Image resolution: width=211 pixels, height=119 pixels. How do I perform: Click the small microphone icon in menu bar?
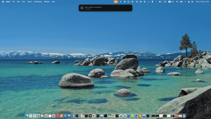click(x=120, y=2)
